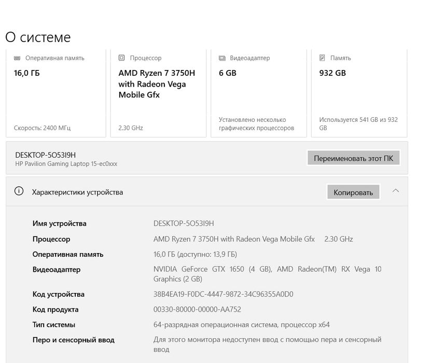
Task: Copy device specs with Копировать button
Action: click(353, 192)
